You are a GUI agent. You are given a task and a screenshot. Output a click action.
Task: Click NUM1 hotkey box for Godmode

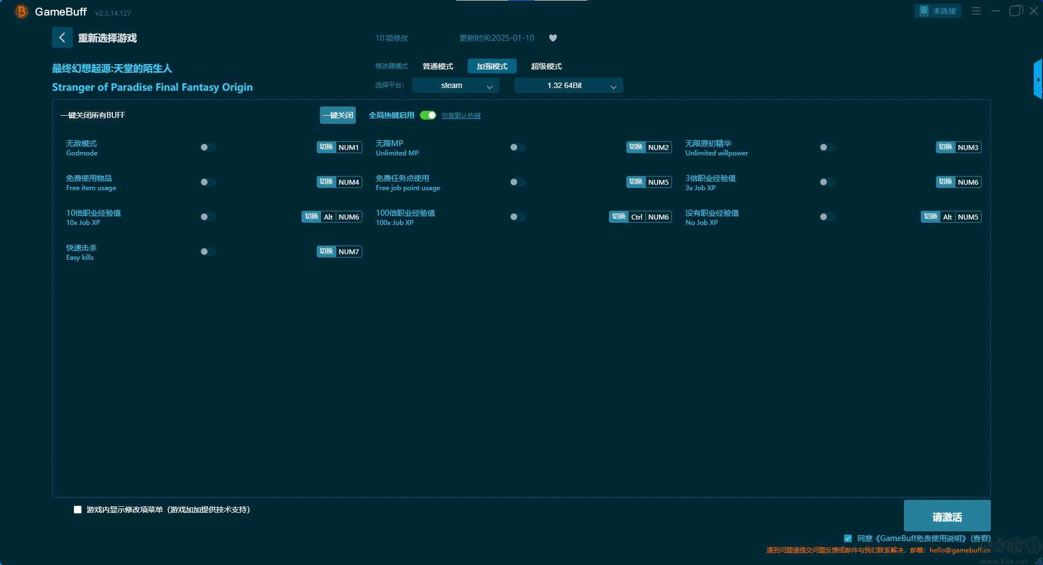349,147
